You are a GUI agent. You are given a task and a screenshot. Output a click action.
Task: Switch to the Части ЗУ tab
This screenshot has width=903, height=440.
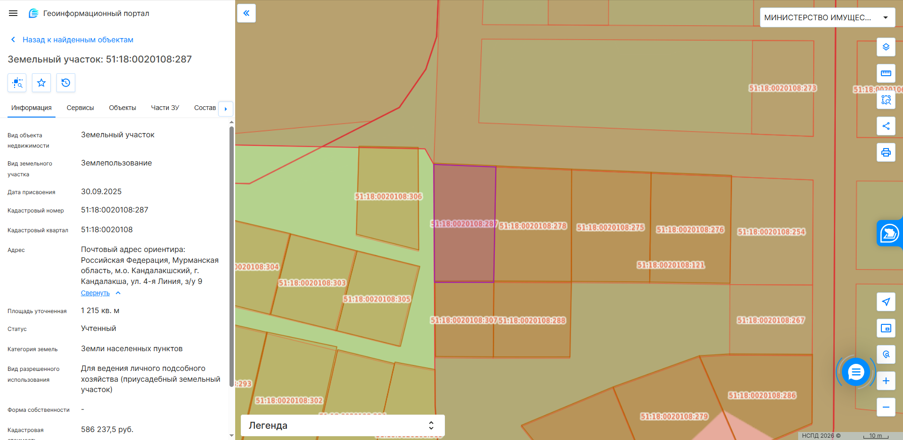point(165,108)
